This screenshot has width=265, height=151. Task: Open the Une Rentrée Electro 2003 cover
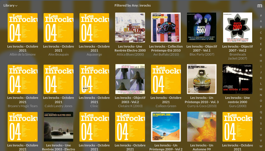[58, 127]
